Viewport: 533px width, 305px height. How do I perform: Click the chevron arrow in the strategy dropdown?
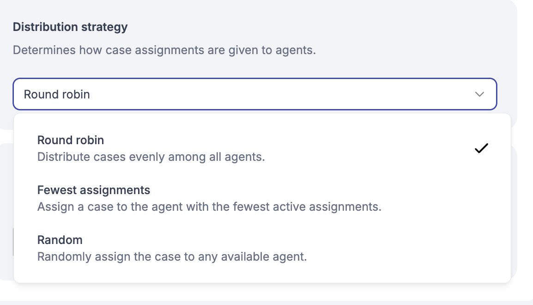(479, 94)
